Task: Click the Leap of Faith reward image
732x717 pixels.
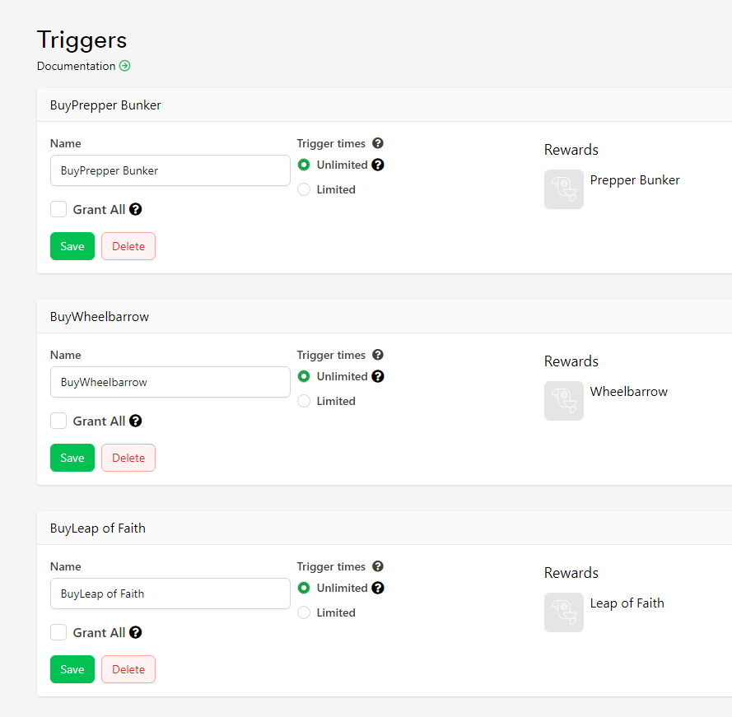Action: [564, 612]
